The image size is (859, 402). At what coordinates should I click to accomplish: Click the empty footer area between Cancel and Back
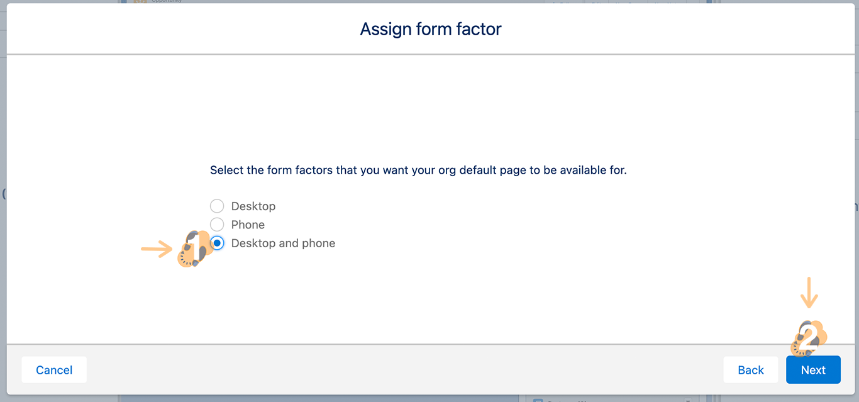coord(402,370)
